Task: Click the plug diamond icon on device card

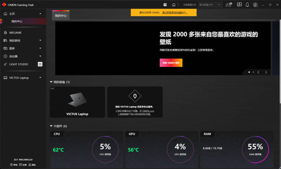Action: (x=135, y=96)
